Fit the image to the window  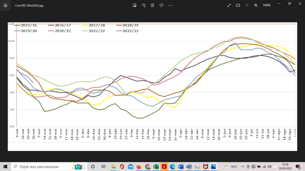(238, 5)
